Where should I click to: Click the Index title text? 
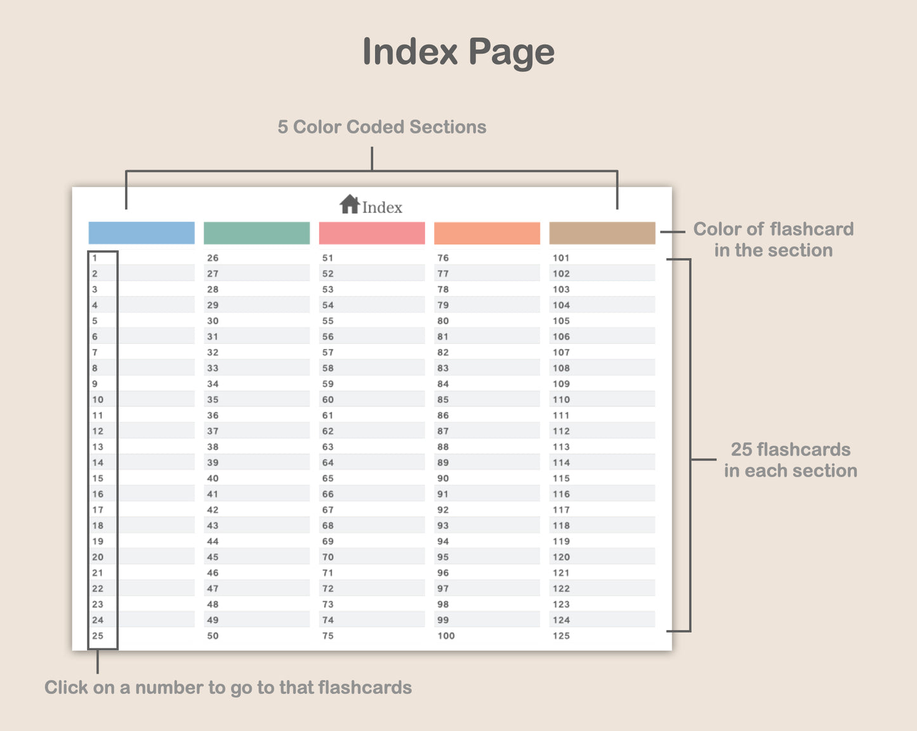pyautogui.click(x=382, y=207)
